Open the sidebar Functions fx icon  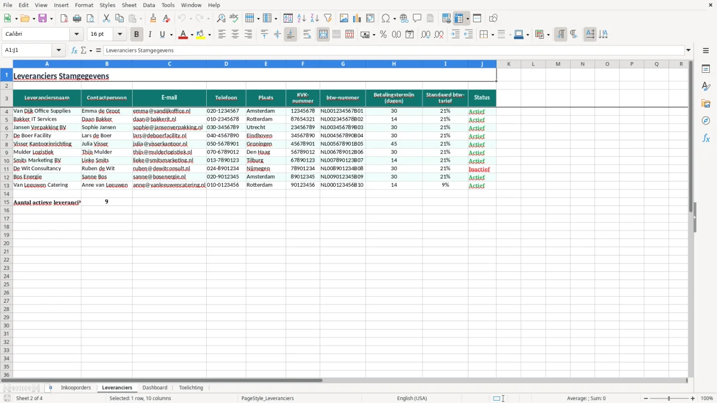click(706, 138)
